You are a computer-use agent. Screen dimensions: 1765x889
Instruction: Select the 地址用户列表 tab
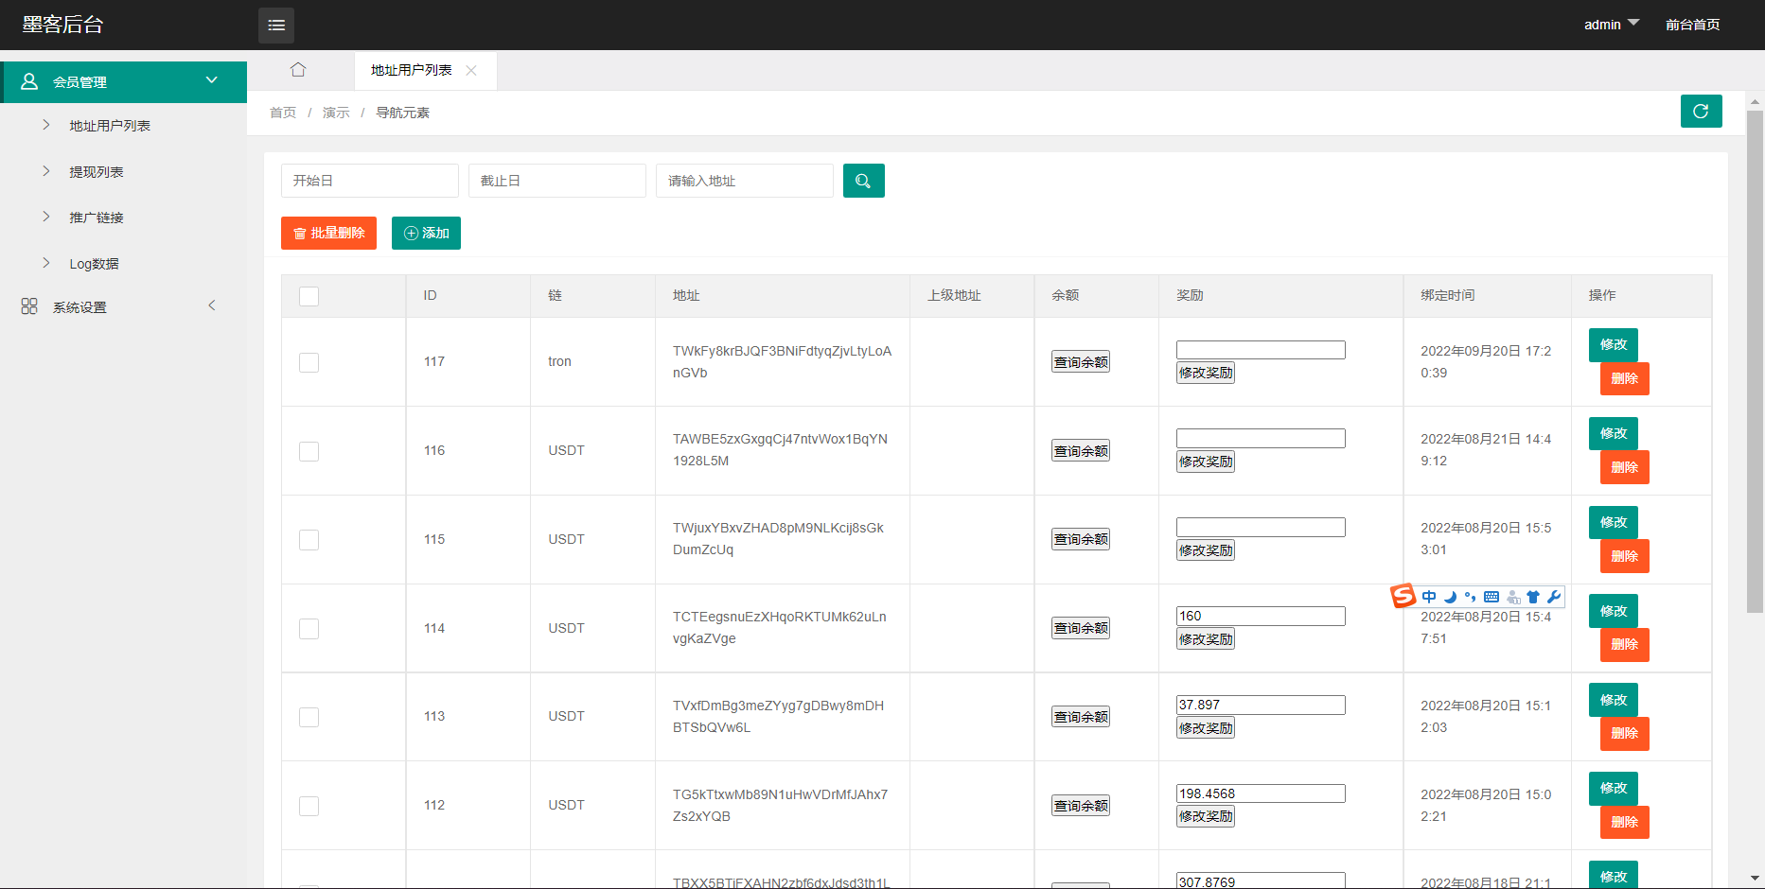(x=412, y=70)
